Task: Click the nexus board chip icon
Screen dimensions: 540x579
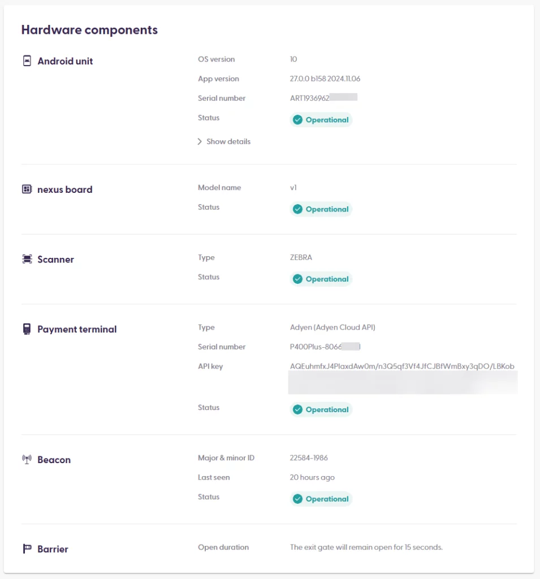Action: (27, 189)
